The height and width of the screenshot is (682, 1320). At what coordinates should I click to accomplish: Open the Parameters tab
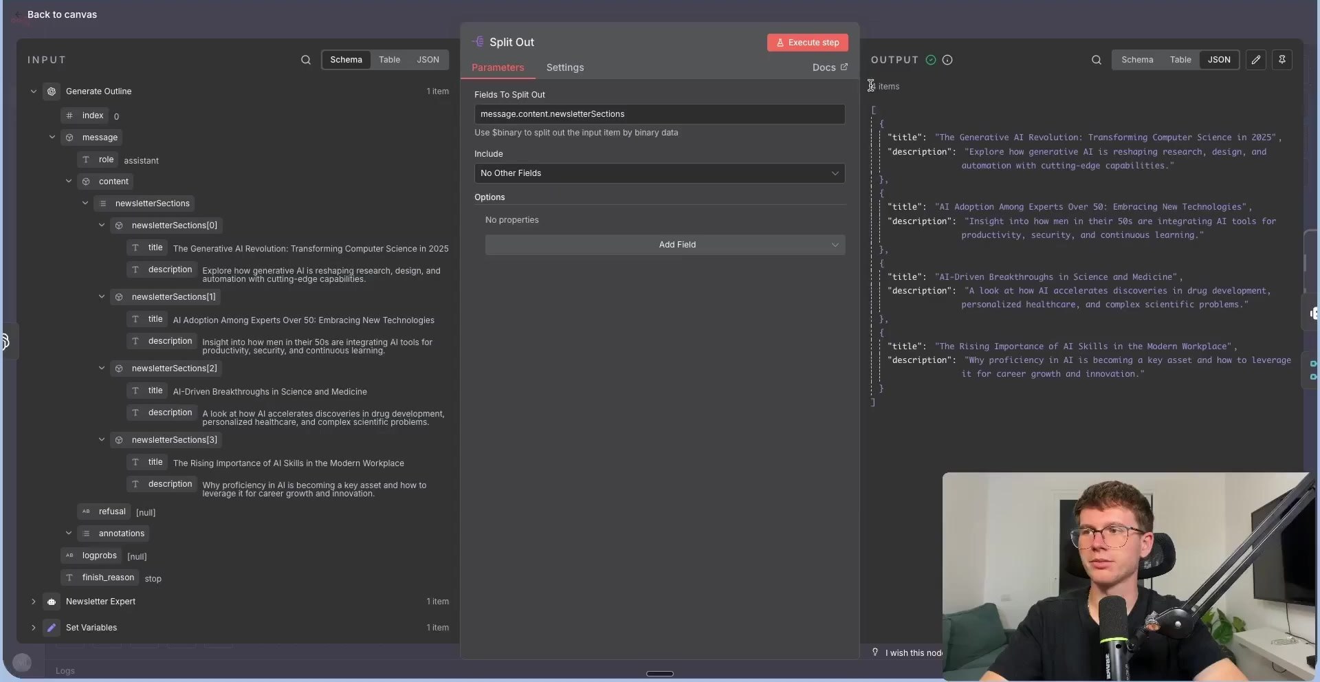(498, 67)
